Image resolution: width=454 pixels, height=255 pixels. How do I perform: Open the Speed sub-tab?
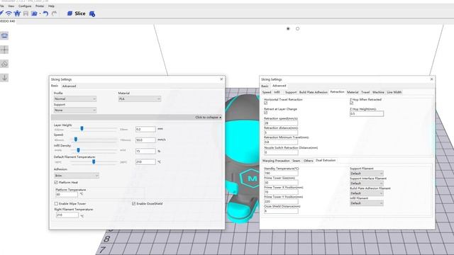[267, 92]
